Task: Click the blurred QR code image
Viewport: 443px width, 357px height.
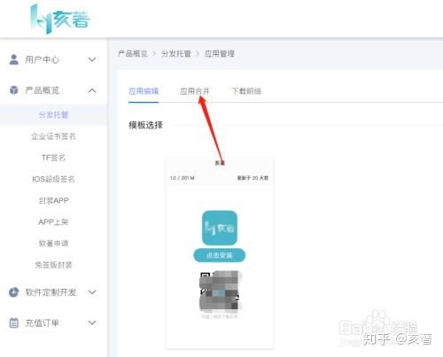Action: (x=220, y=291)
